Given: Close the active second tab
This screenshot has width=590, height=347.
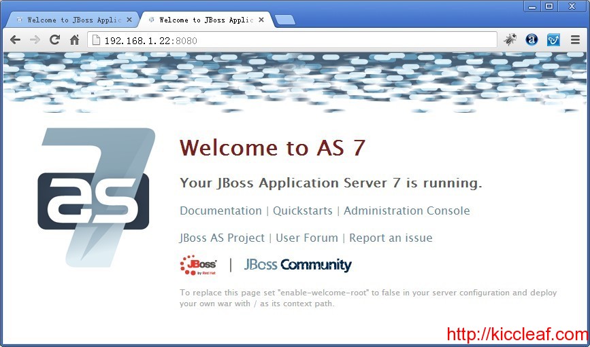Looking at the screenshot, I should point(261,20).
